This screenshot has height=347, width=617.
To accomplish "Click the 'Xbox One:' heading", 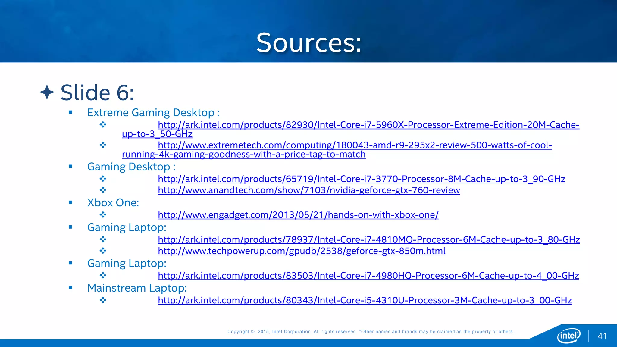I will point(113,203).
